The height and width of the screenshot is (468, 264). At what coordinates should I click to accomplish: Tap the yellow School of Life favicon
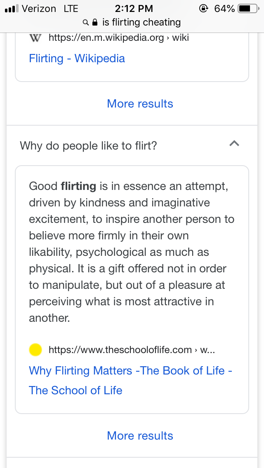(x=36, y=350)
